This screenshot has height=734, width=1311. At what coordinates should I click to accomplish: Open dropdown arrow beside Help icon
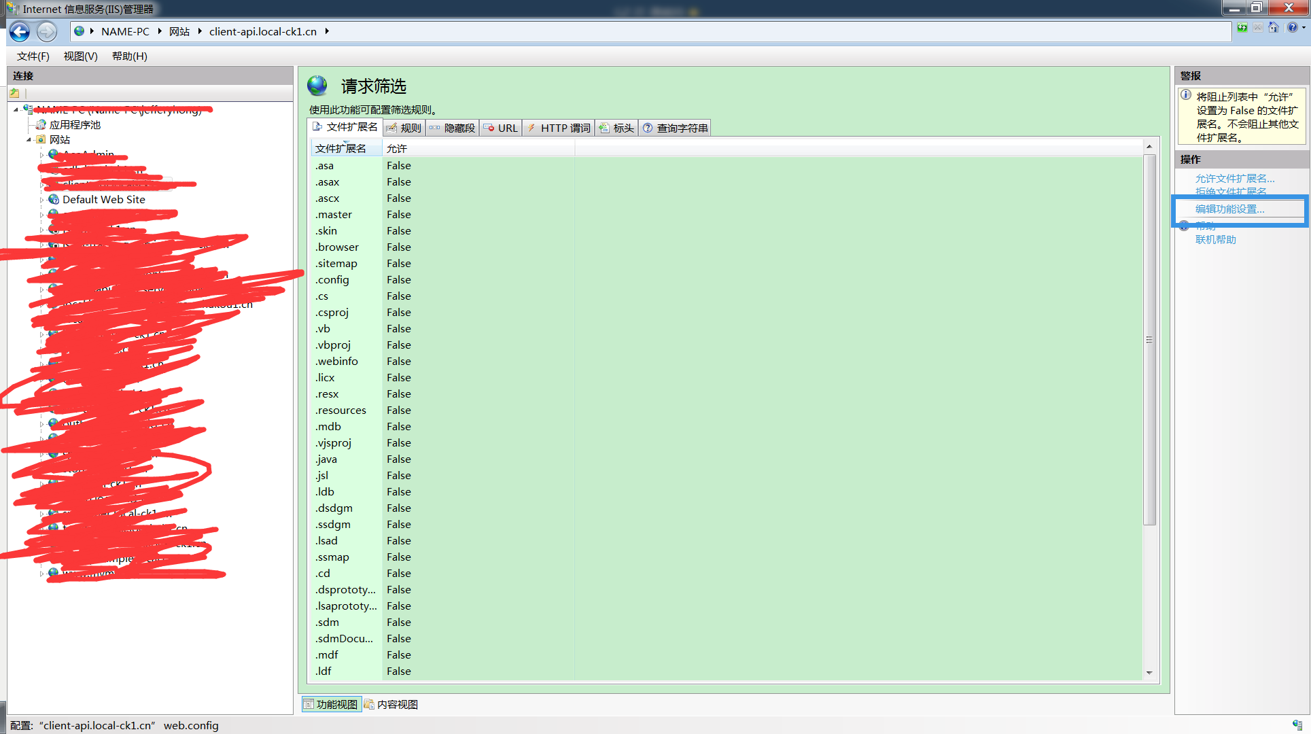point(1303,28)
